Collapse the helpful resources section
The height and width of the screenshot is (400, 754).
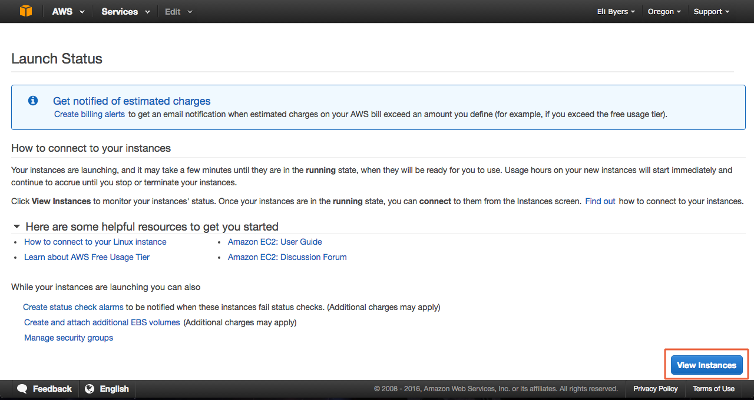tap(17, 226)
